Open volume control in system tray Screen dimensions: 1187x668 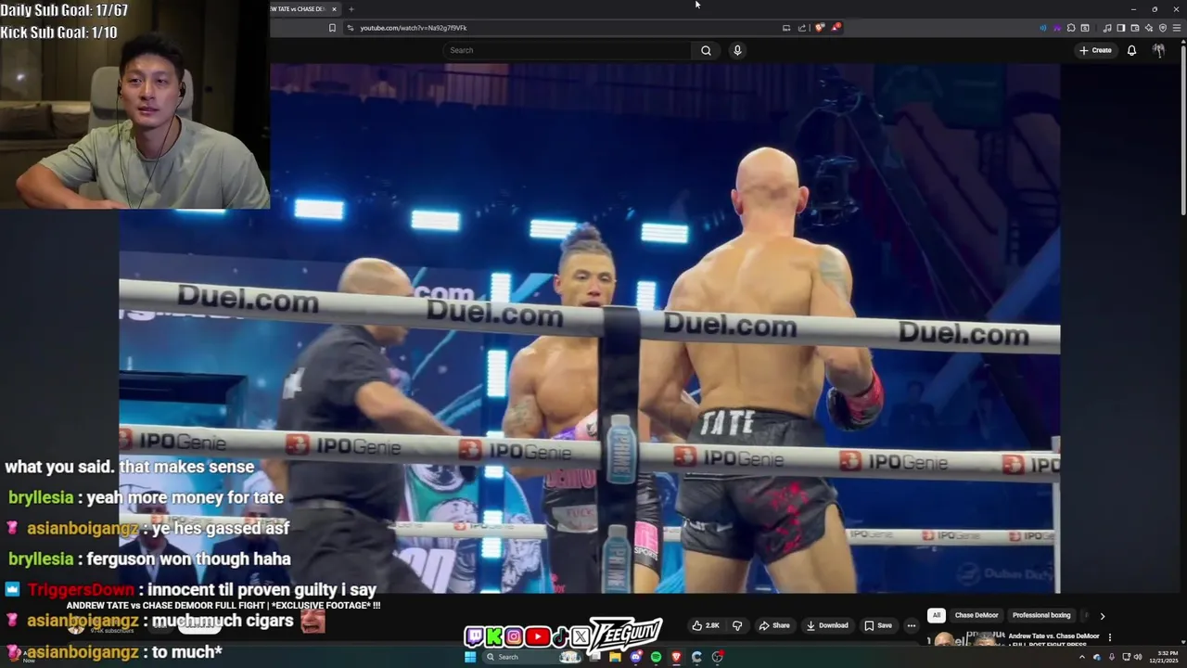pyautogui.click(x=1138, y=657)
